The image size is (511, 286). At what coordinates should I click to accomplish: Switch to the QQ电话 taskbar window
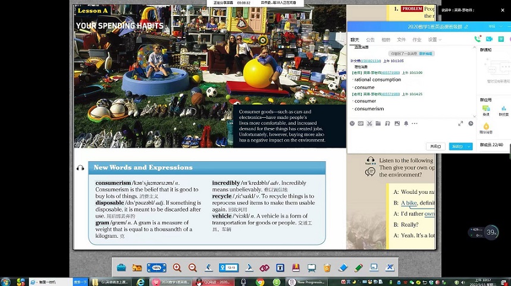pyautogui.click(x=214, y=282)
